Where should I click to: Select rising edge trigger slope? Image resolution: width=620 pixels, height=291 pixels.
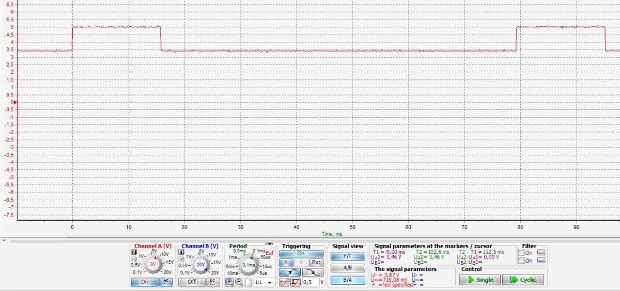290,272
